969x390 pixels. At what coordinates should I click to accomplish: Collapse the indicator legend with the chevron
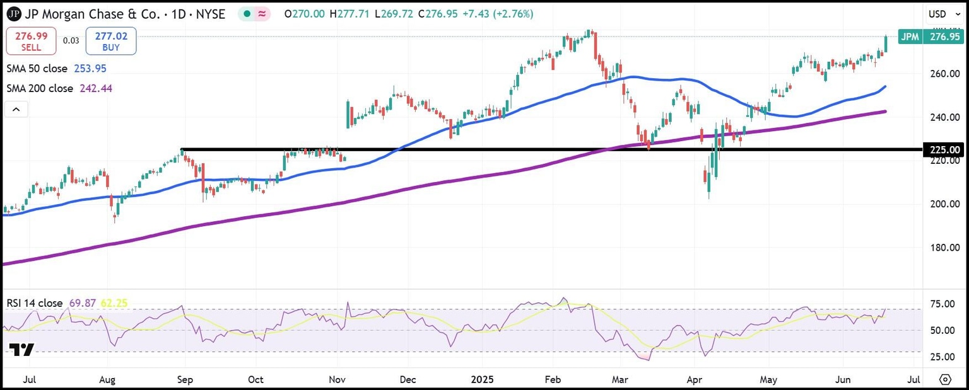[17, 110]
